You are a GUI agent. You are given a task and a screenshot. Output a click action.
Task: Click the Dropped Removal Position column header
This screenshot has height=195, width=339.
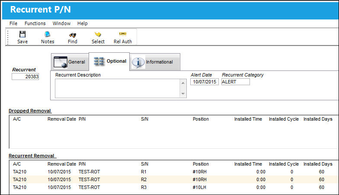point(201,119)
